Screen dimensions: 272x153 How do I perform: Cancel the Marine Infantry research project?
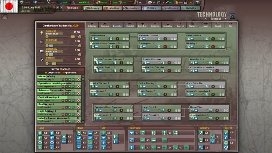[79, 80]
